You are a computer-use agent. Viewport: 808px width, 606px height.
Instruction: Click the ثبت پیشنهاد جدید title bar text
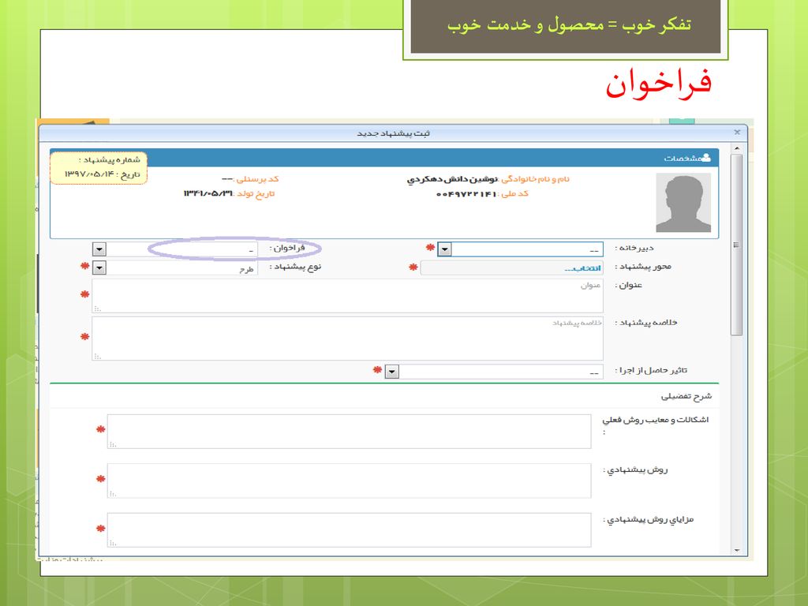(x=393, y=133)
